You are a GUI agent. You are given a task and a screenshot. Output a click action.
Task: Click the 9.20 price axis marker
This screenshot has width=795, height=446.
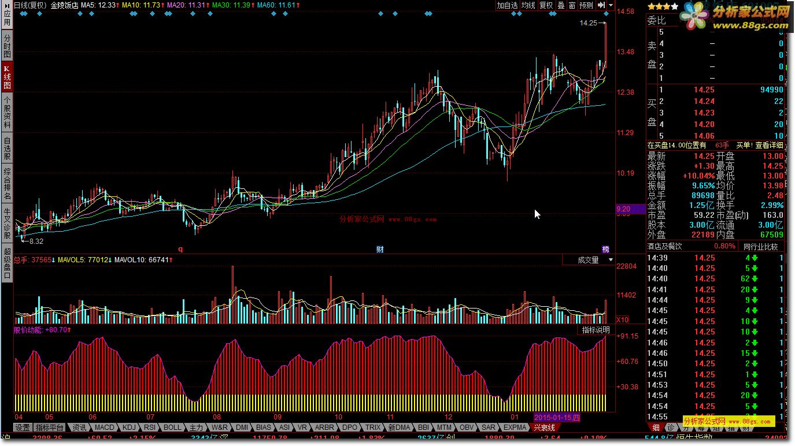point(631,209)
